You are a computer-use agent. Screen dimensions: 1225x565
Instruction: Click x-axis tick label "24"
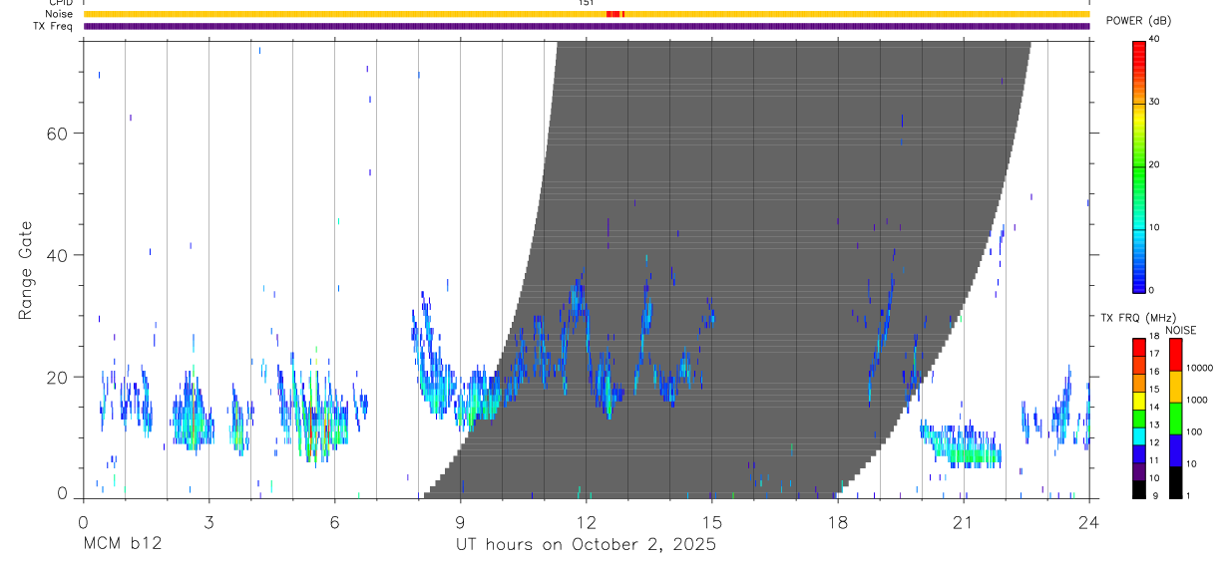(1088, 522)
